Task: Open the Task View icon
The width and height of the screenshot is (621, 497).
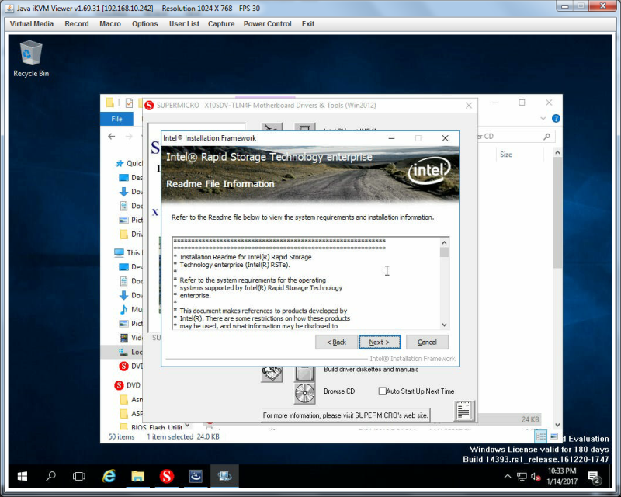Action: (79, 476)
